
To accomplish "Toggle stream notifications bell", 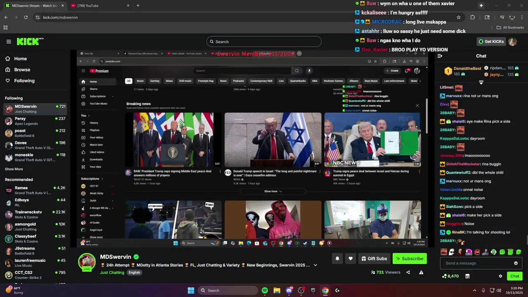I will [337, 259].
